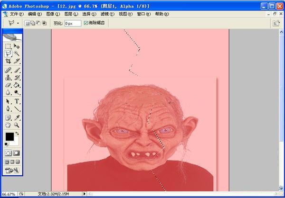The width and height of the screenshot is (285, 198).
Task: Switch to Standard editing mode
Action: (8, 153)
